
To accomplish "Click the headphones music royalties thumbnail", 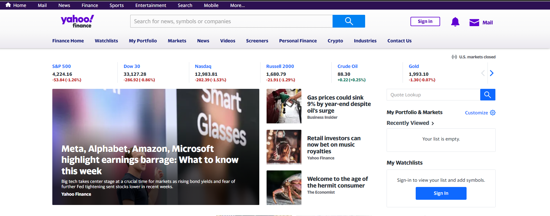I will (x=284, y=147).
